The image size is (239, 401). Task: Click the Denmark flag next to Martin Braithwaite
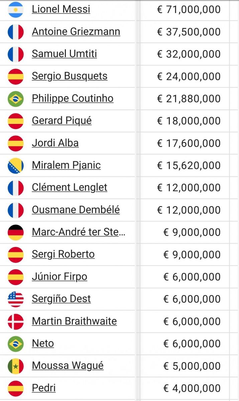point(16,322)
